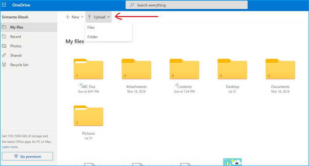This screenshot has height=166, width=309.
Task: Click the Recent clock icon
Action: [x=4, y=37]
